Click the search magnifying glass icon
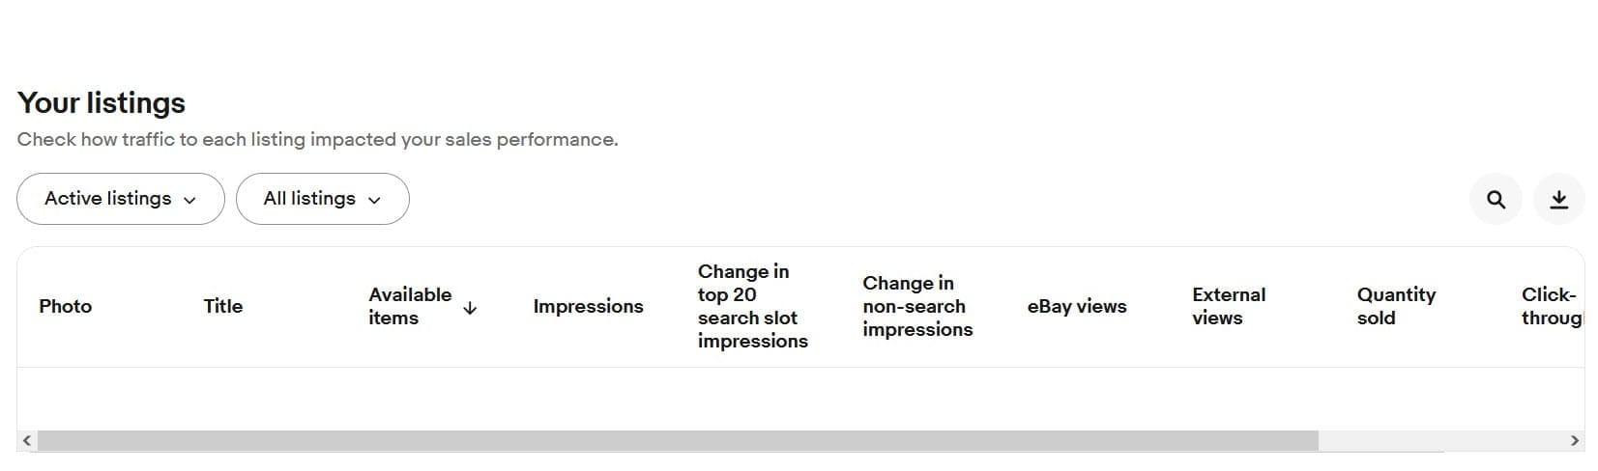 point(1496,199)
